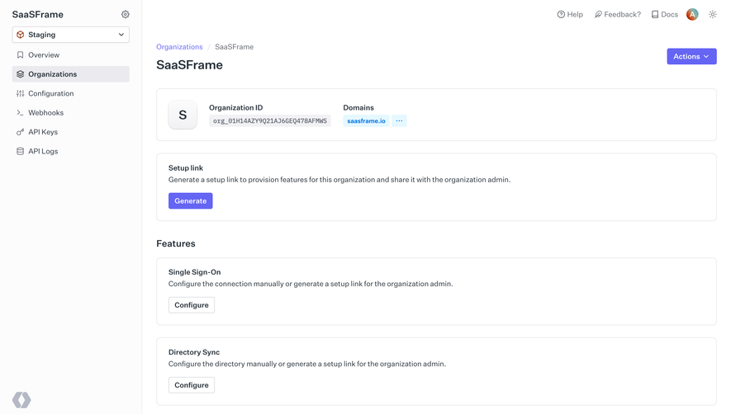Toggle the light/dark theme sun icon
This screenshot has width=731, height=414.
coord(712,15)
